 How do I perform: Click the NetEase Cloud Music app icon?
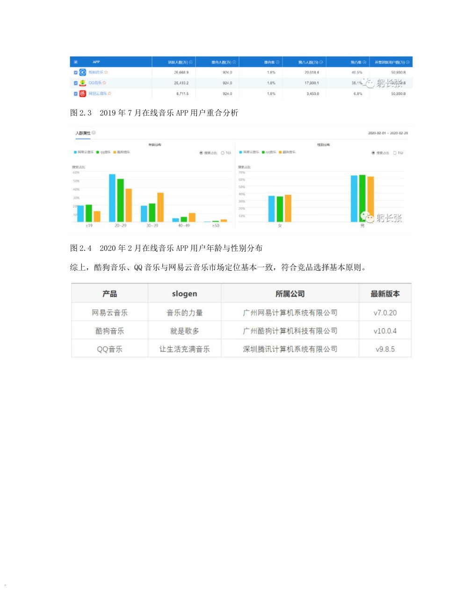(83, 94)
